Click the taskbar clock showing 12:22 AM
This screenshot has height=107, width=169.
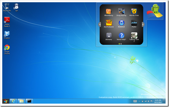pyautogui.click(x=158, y=101)
